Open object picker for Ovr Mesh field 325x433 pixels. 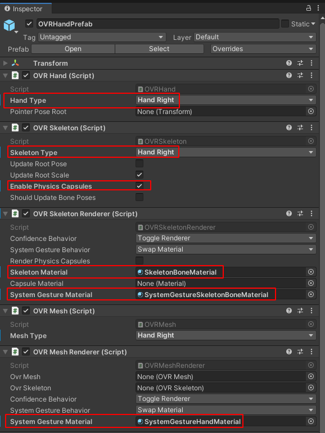(311, 376)
